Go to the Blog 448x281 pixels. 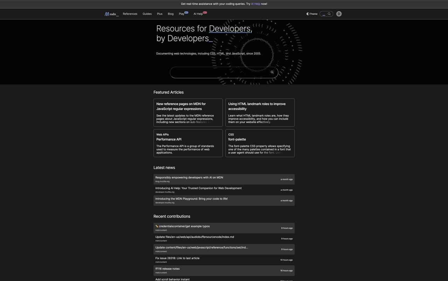[x=170, y=14]
